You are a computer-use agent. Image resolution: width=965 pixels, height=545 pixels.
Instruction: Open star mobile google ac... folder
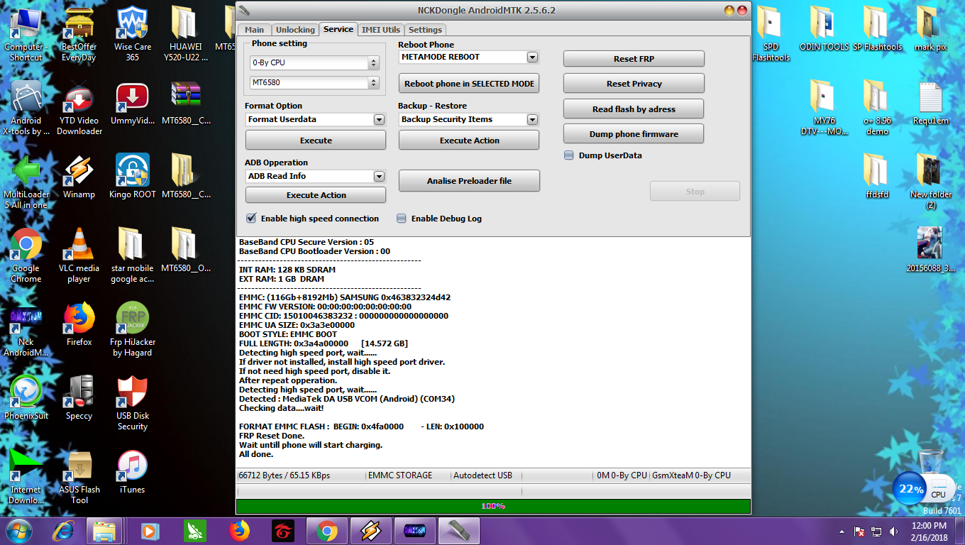[x=132, y=255]
